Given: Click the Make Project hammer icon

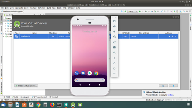Looking at the screenshot, I should click(125, 11).
